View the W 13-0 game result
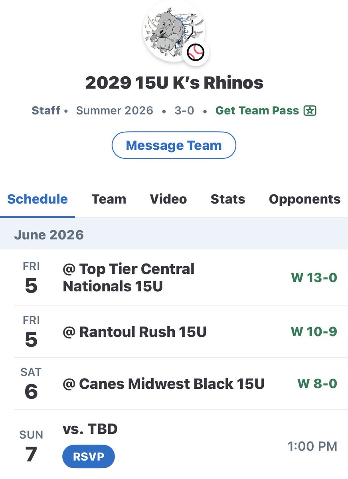This screenshot has height=479, width=348. tap(314, 277)
